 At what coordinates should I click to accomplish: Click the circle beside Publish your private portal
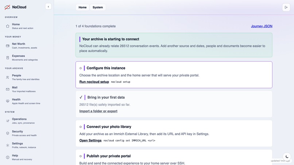(81, 156)
